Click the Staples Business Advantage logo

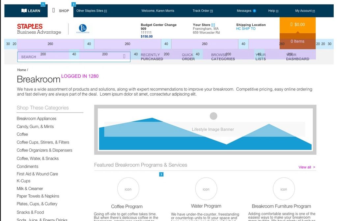tap(39, 29)
